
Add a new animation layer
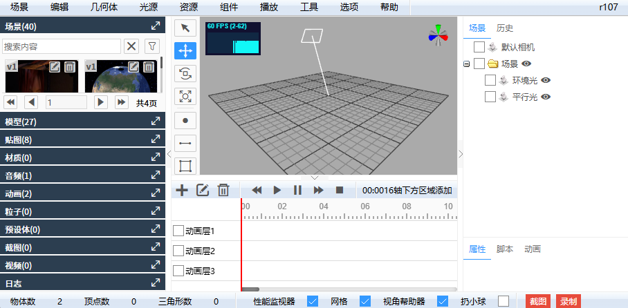[182, 190]
